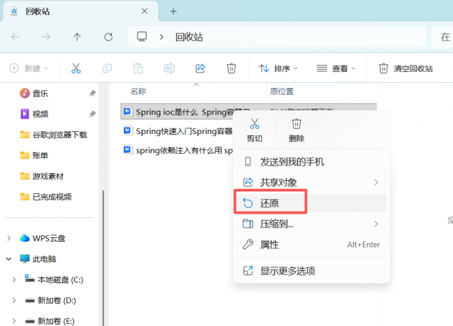Expand the 压缩到 submenu arrow

click(x=376, y=224)
